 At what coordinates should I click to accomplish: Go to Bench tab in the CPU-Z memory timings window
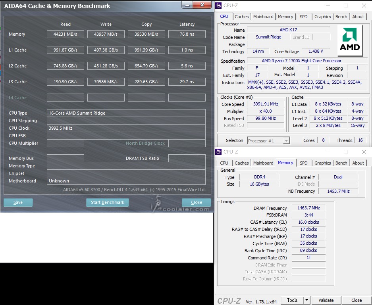pyautogui.click(x=341, y=163)
